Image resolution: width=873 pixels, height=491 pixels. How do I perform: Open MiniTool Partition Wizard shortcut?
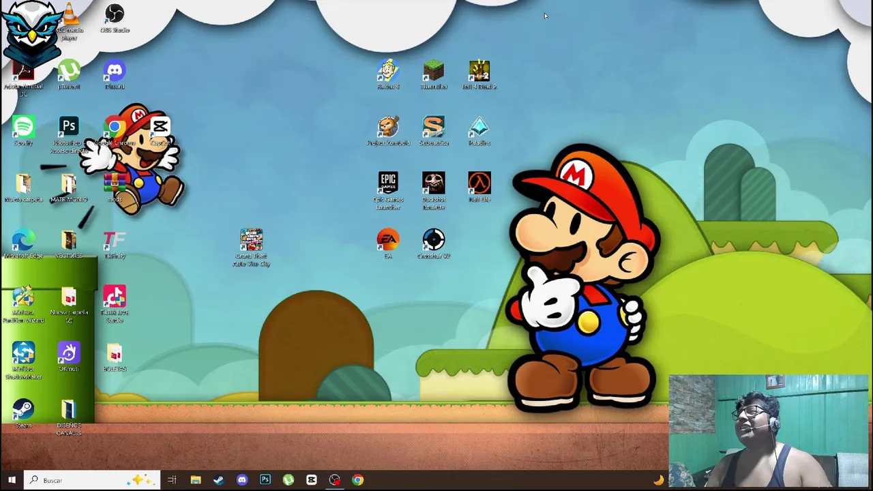23,297
